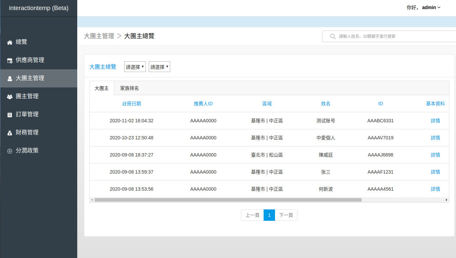Click the 區域 column header

point(267,104)
